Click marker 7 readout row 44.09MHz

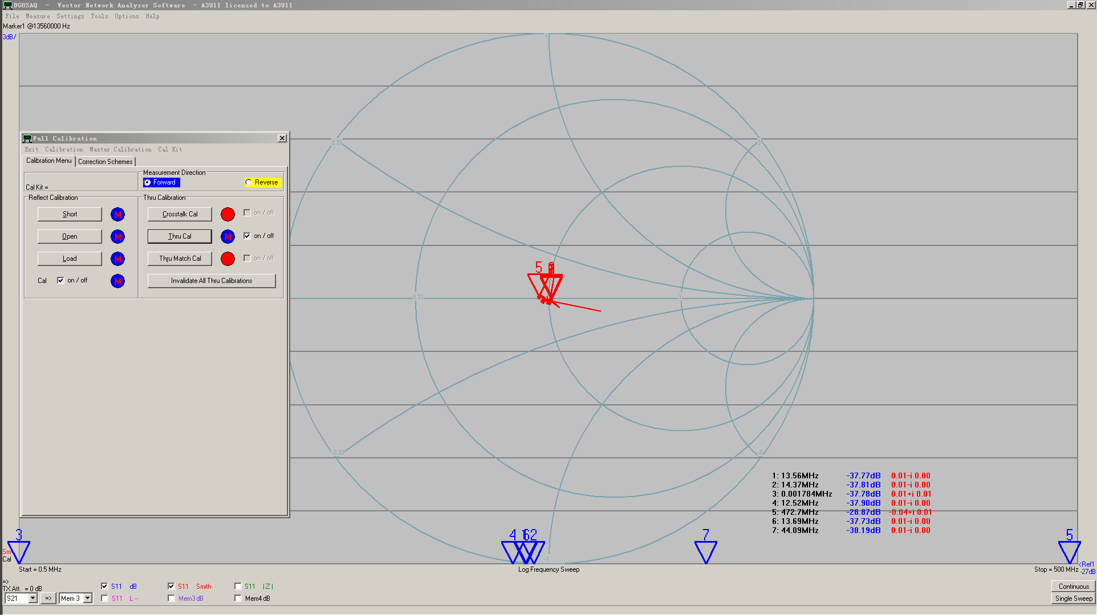coord(851,530)
